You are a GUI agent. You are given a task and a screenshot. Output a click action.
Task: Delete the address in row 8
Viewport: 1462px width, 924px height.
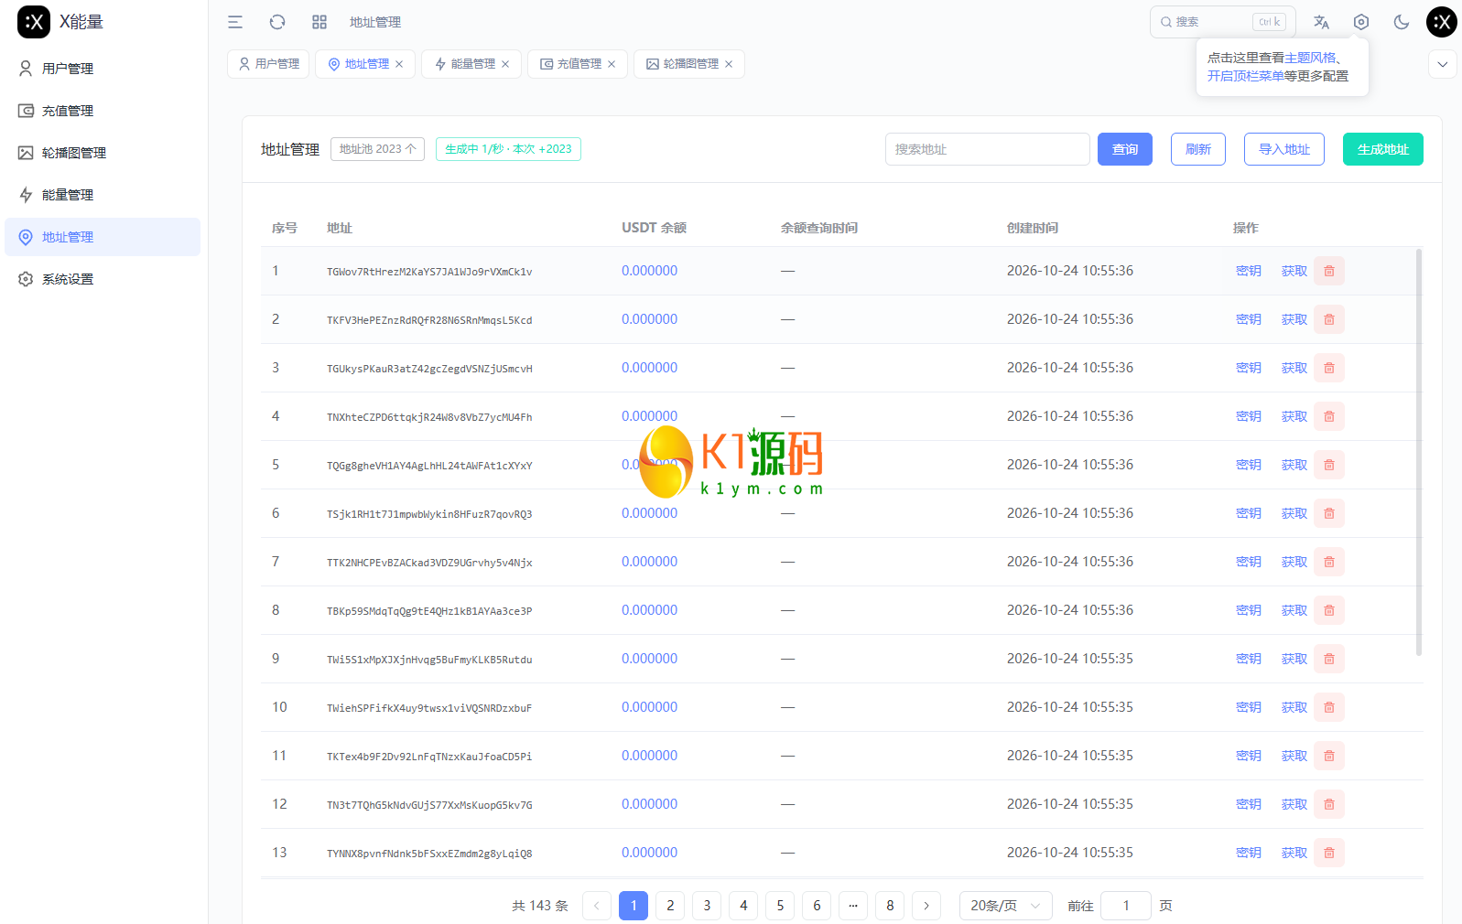point(1329,610)
